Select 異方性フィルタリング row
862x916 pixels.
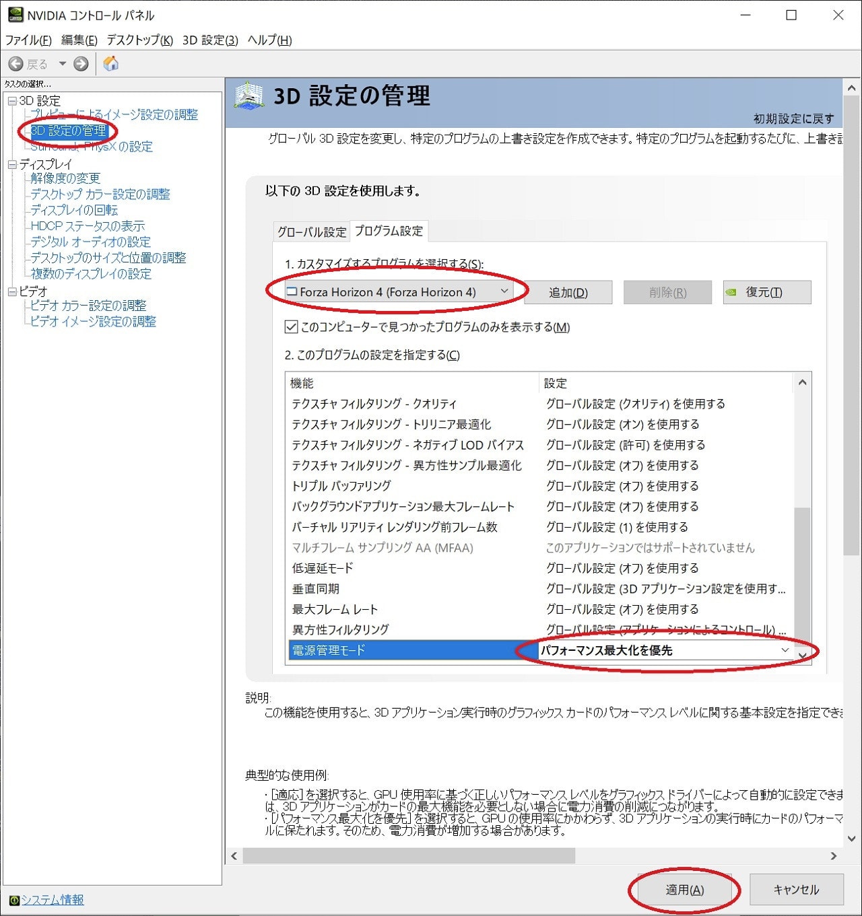tap(540, 630)
